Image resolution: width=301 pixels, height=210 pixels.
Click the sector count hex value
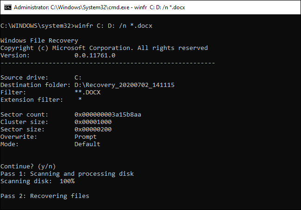click(107, 114)
